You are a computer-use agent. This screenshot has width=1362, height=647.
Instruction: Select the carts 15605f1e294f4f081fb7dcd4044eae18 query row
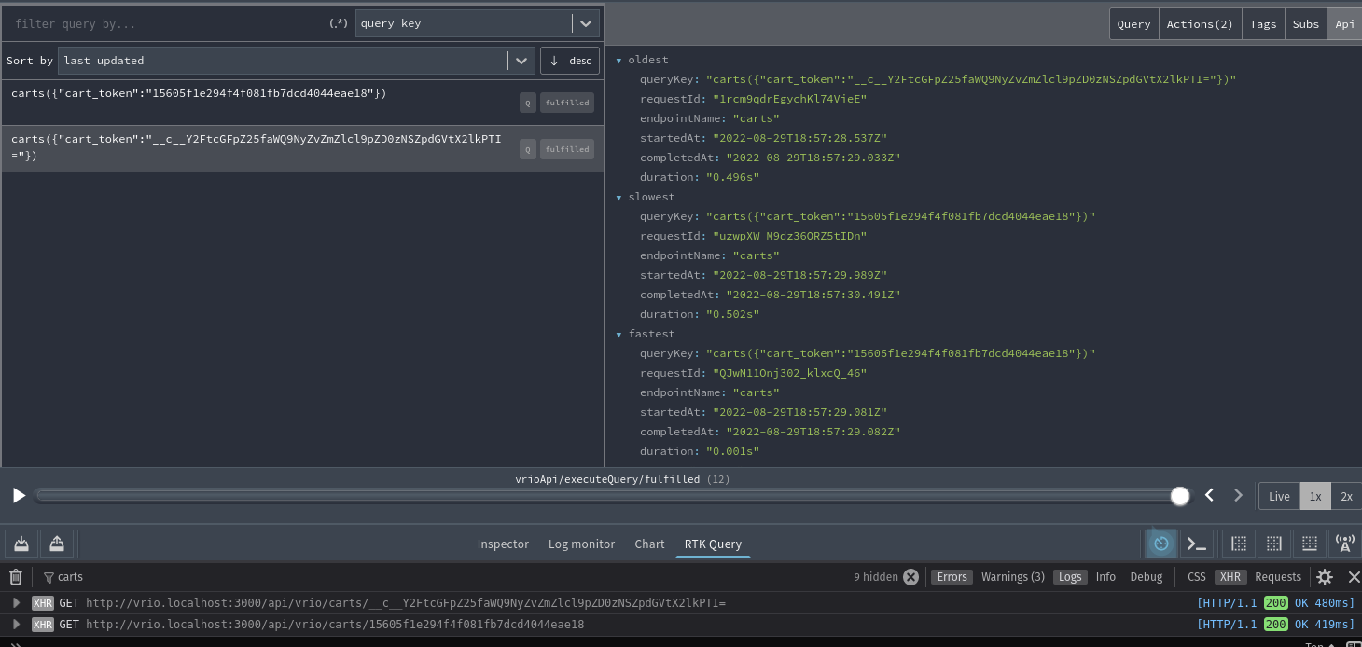302,103
